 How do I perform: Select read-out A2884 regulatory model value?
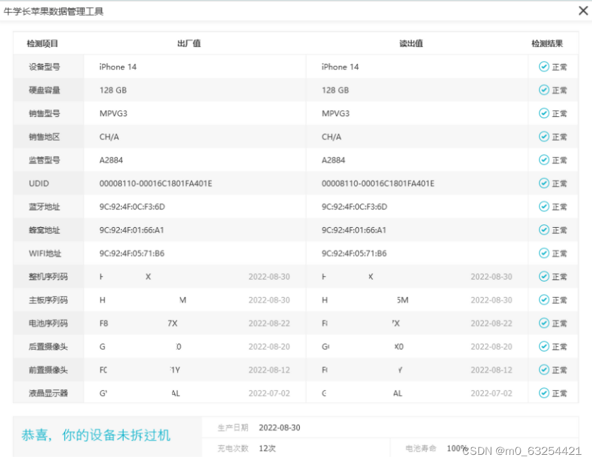coord(333,160)
